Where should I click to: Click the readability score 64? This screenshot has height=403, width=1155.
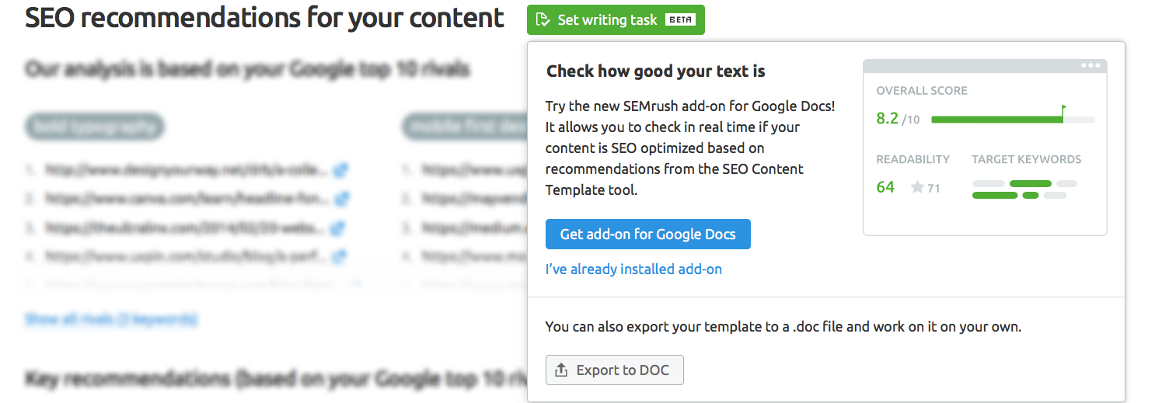coord(885,187)
